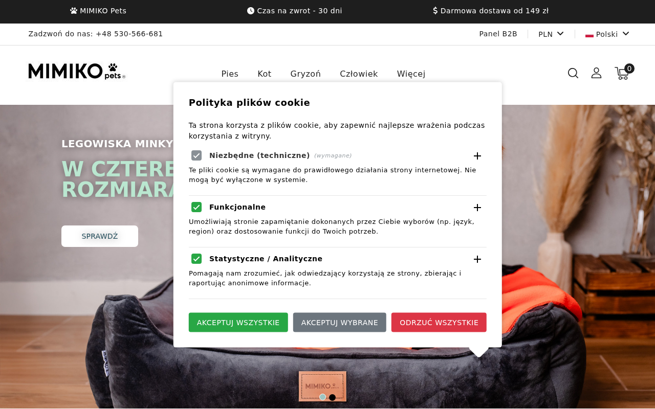Open the shopping cart icon

[x=622, y=74]
